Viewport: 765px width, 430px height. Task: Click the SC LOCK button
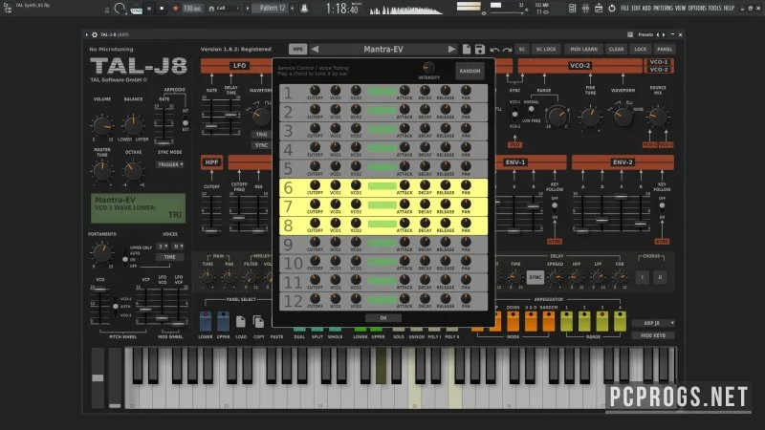(546, 50)
